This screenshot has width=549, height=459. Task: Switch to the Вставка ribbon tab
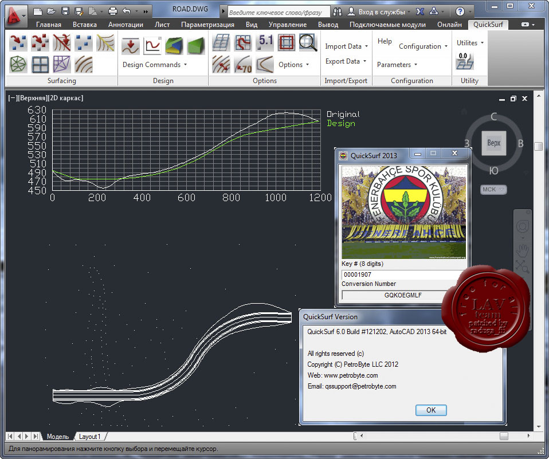[x=85, y=25]
